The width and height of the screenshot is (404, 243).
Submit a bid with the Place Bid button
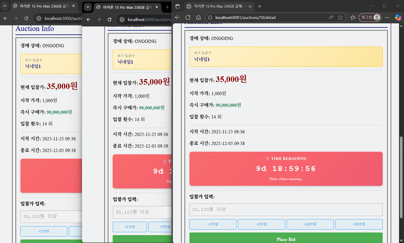click(286, 239)
